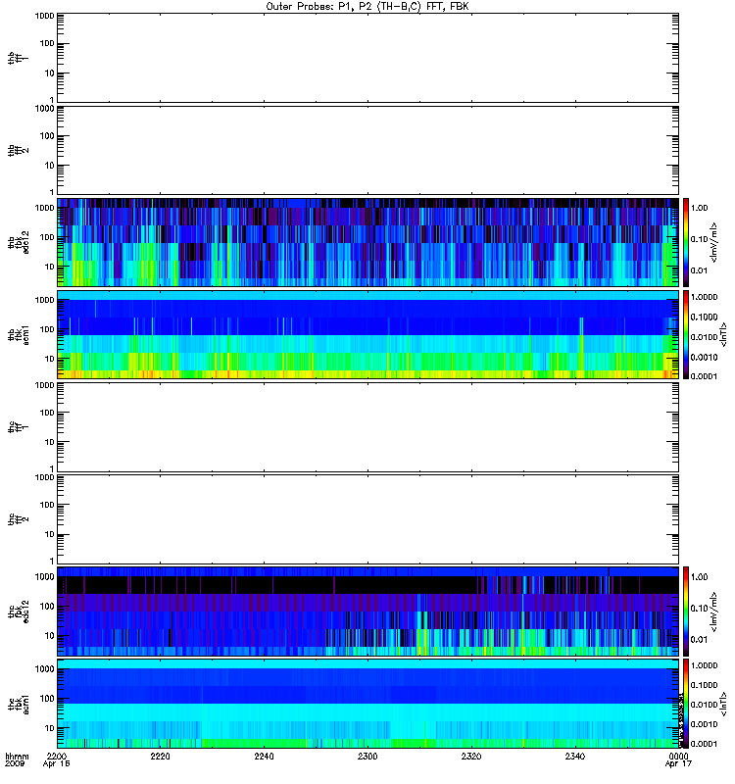Click the empty thc fff 2 plot panel
The image size is (735, 784).
pyautogui.click(x=368, y=519)
